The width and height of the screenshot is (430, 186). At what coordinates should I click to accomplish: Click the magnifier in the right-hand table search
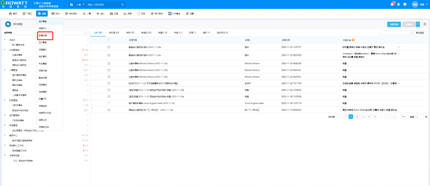pos(411,33)
